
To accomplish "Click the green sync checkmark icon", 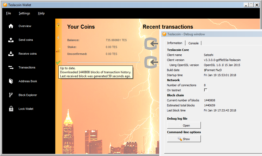I will click(x=58, y=63).
